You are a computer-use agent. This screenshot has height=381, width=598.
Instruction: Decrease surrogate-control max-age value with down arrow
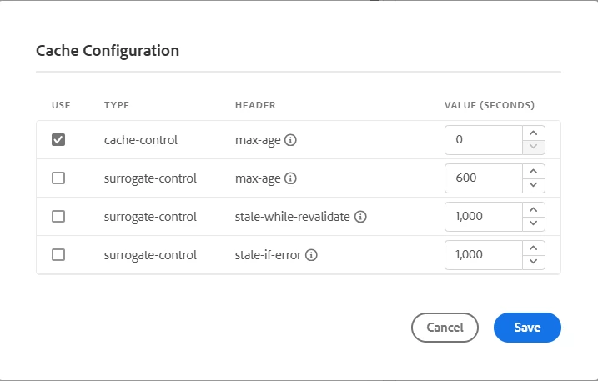pyautogui.click(x=534, y=186)
